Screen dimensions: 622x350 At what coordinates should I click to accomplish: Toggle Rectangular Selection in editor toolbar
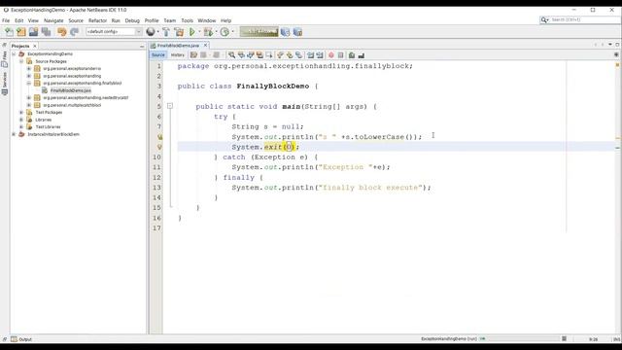click(269, 55)
